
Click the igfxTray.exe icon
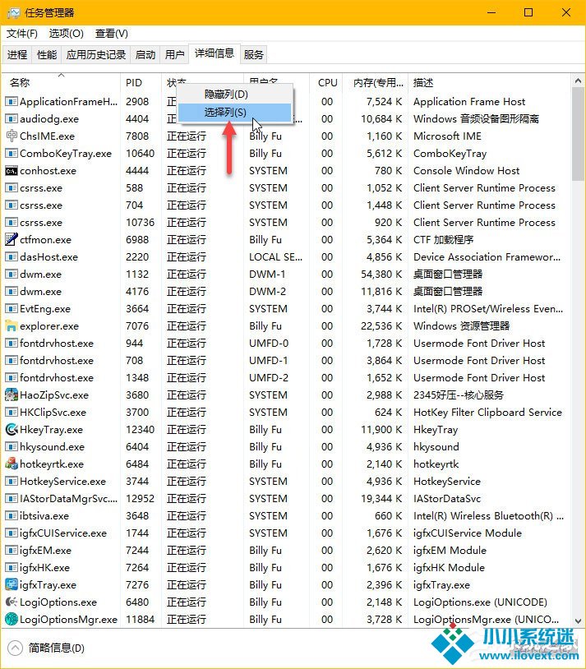(12, 584)
